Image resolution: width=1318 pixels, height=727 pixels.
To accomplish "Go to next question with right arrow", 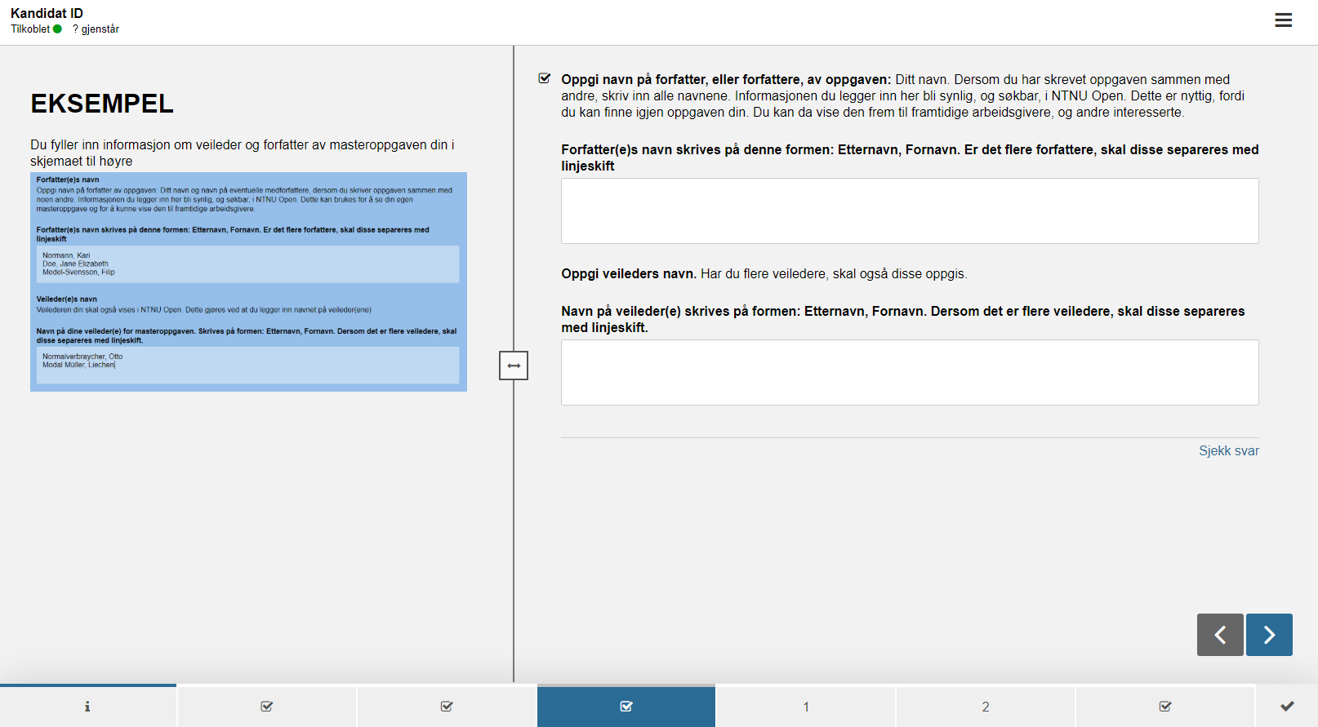I will click(1269, 635).
